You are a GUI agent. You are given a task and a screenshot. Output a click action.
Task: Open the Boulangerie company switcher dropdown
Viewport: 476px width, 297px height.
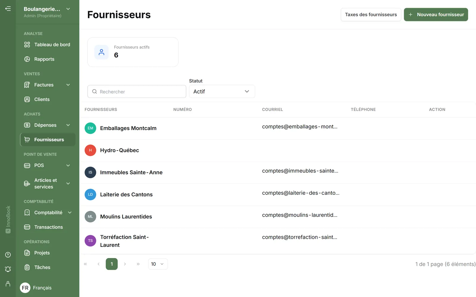pyautogui.click(x=68, y=9)
